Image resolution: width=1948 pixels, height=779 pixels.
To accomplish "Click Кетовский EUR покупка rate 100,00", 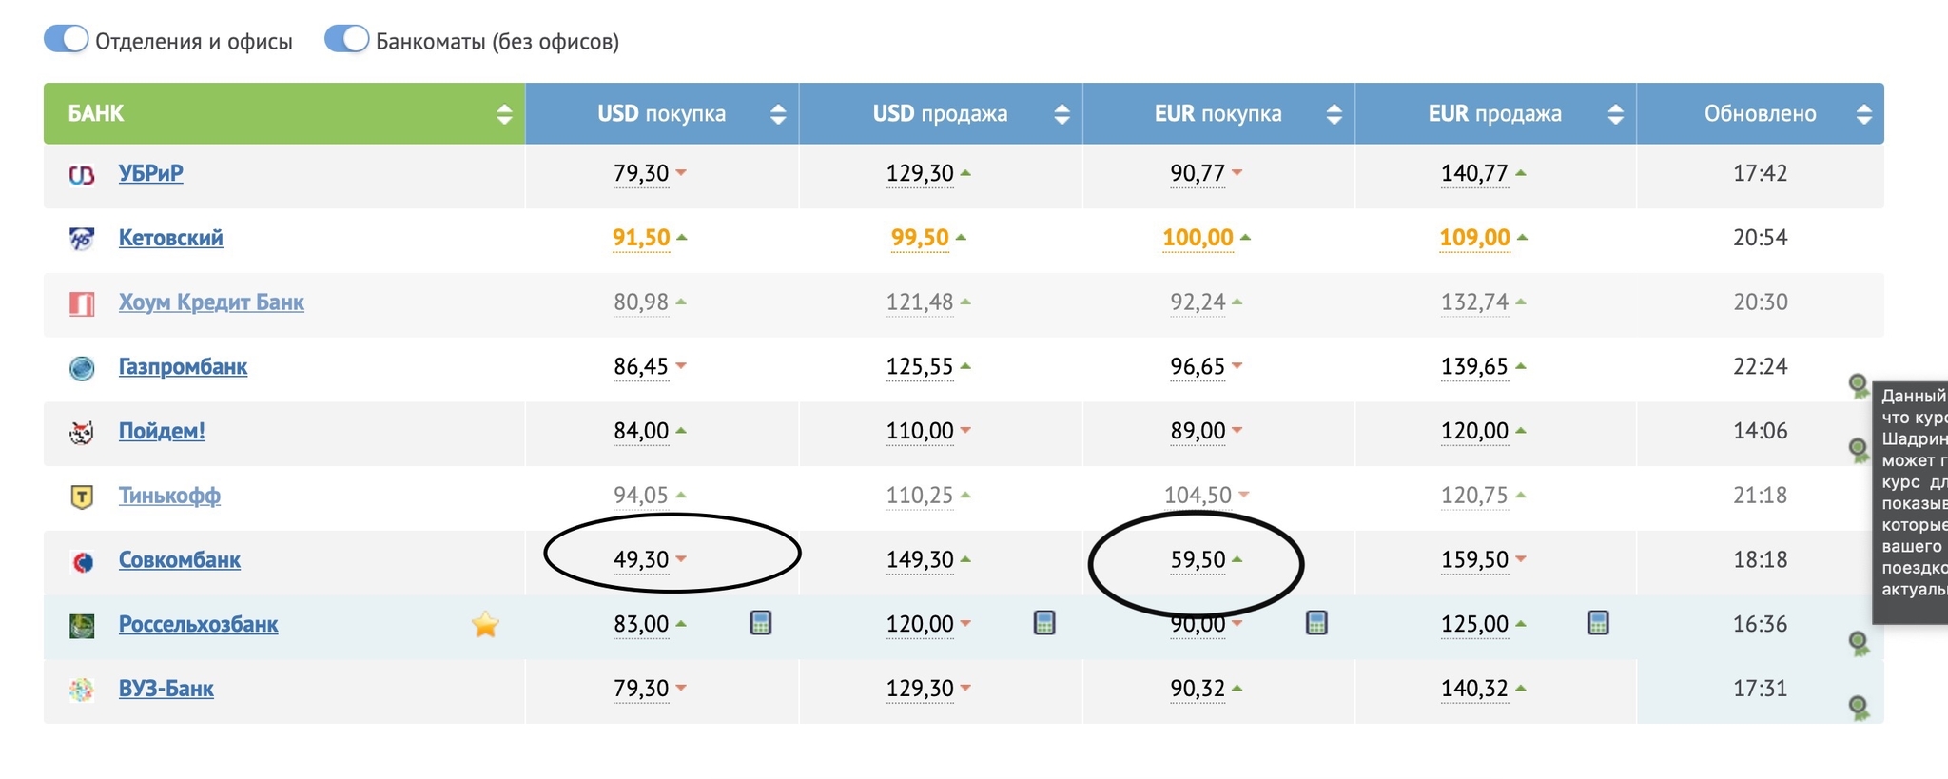I will [x=1198, y=238].
